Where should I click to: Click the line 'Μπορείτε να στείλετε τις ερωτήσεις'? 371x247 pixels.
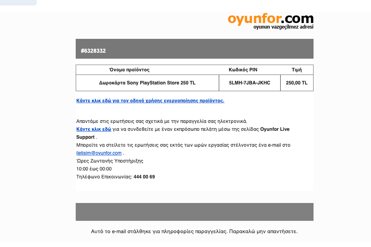pyautogui.click(x=183, y=145)
